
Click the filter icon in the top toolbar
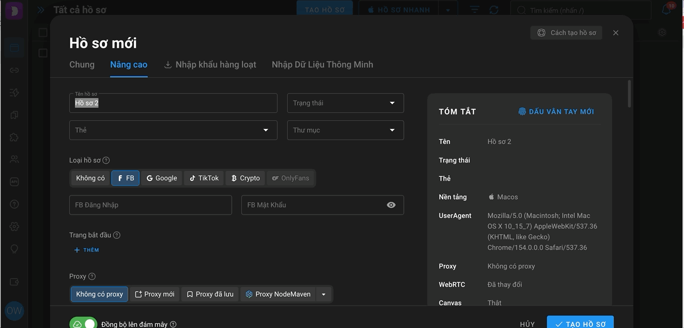(x=474, y=10)
